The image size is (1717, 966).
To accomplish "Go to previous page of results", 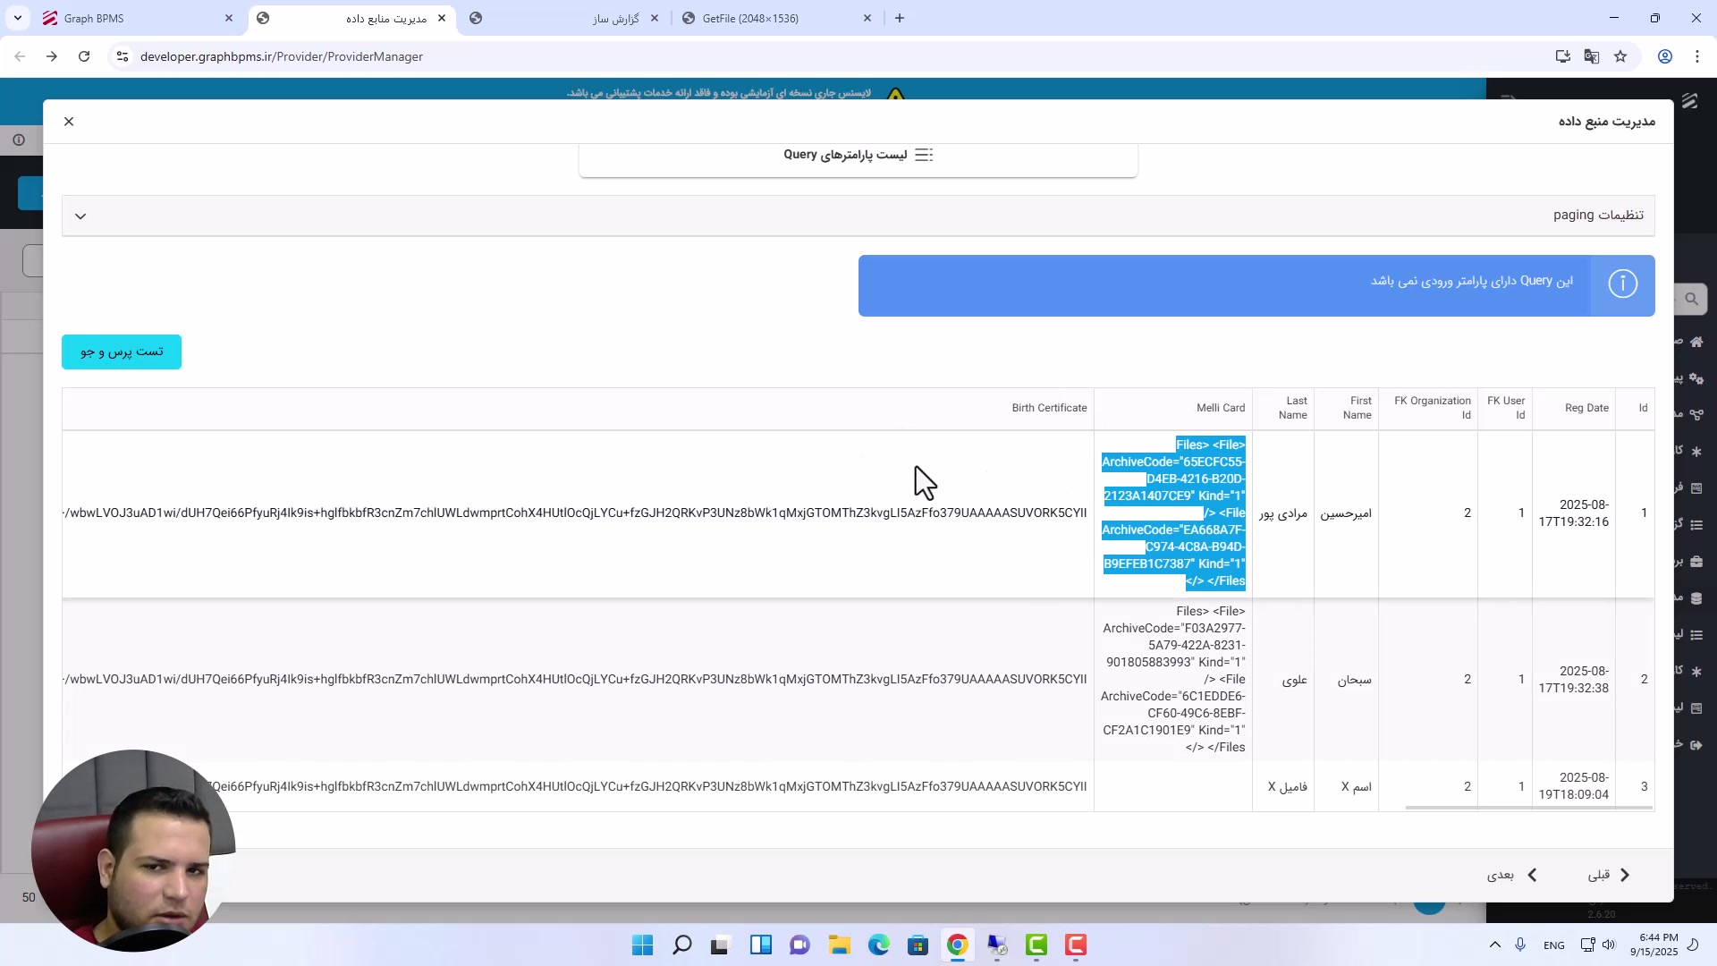I will (x=1599, y=876).
